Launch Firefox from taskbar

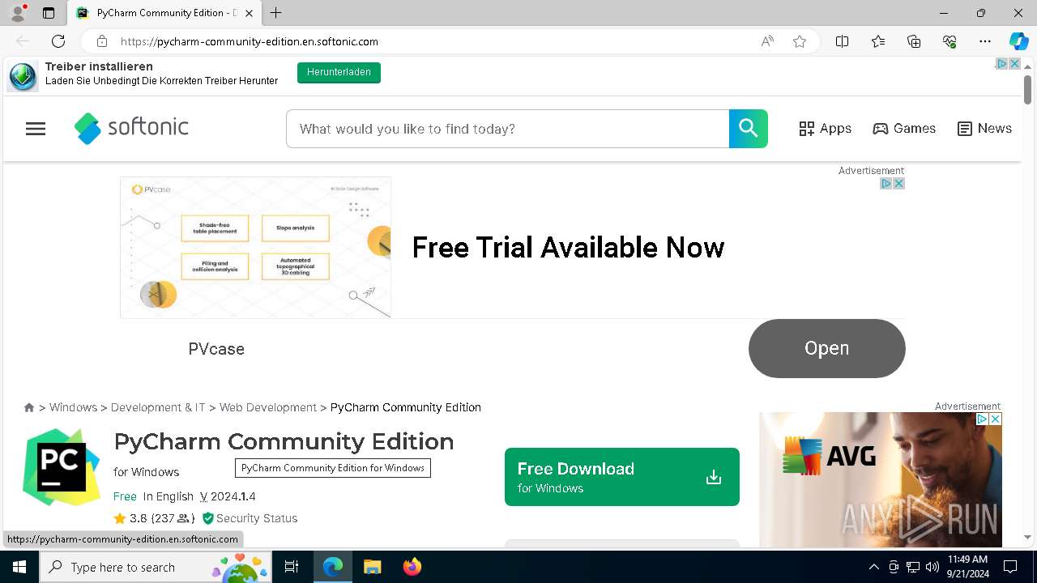tap(412, 567)
